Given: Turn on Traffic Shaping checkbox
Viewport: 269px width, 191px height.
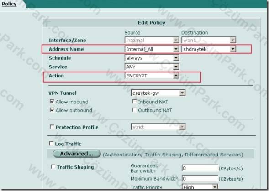Looking at the screenshot, I should [x=53, y=167].
